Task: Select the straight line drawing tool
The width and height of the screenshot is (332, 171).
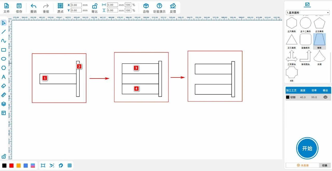Action: (x=4, y=32)
